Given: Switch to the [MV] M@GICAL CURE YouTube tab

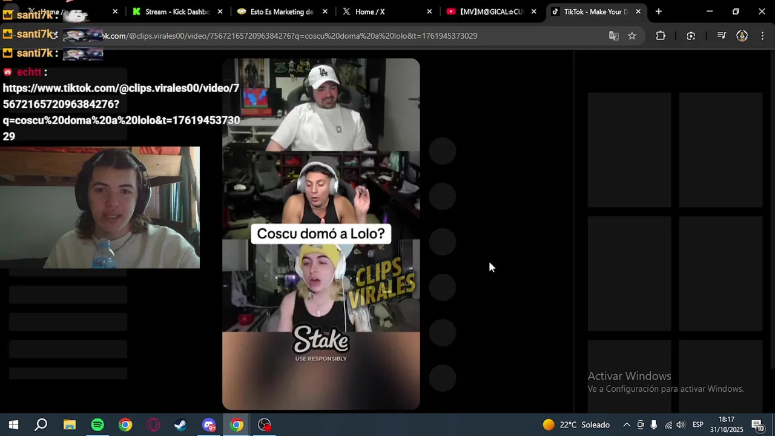Looking at the screenshot, I should pos(492,12).
